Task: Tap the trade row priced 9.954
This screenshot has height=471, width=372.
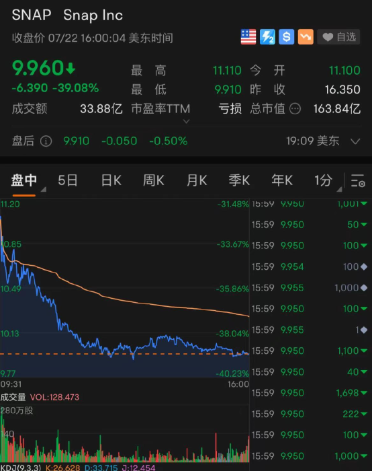Action: [310, 266]
